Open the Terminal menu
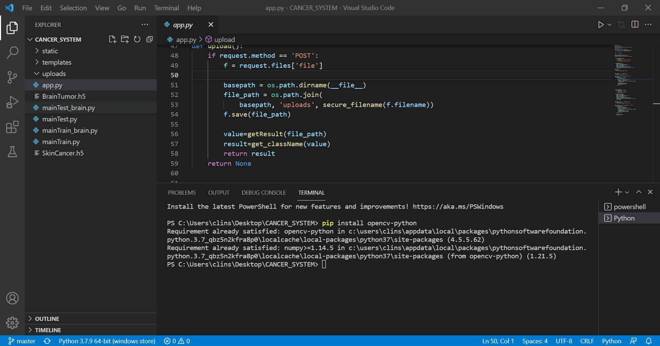Screen dimensions: 660x346 point(166,8)
